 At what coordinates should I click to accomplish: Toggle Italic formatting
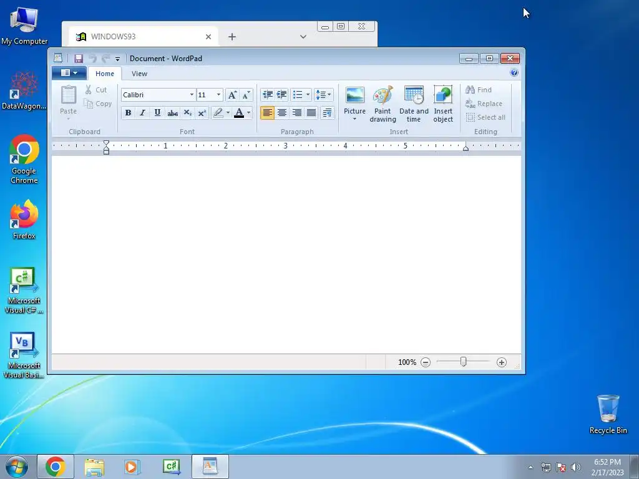[x=142, y=113]
